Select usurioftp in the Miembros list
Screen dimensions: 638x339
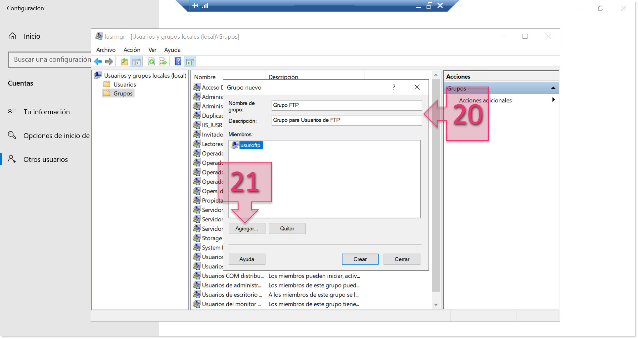(250, 145)
